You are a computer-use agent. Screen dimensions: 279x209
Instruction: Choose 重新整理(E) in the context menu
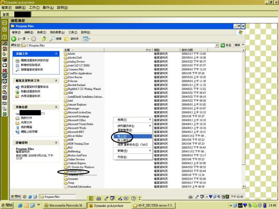[x=133, y=130]
